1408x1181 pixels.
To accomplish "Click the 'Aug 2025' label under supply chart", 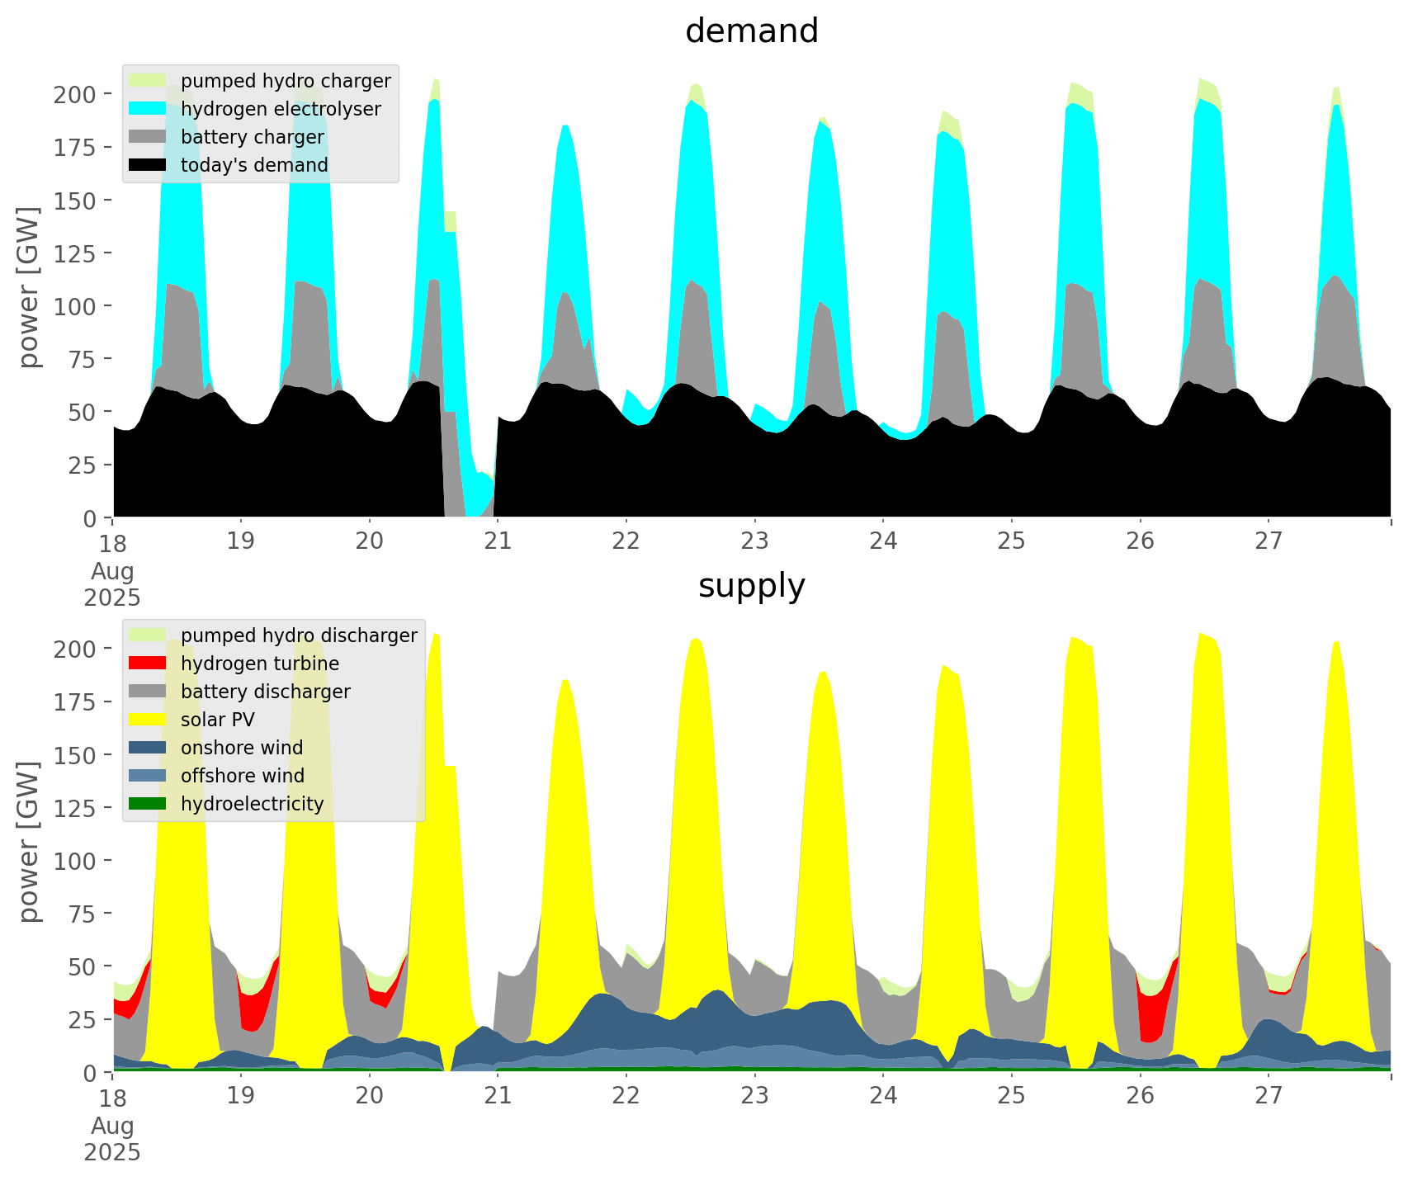I will point(112,1138).
